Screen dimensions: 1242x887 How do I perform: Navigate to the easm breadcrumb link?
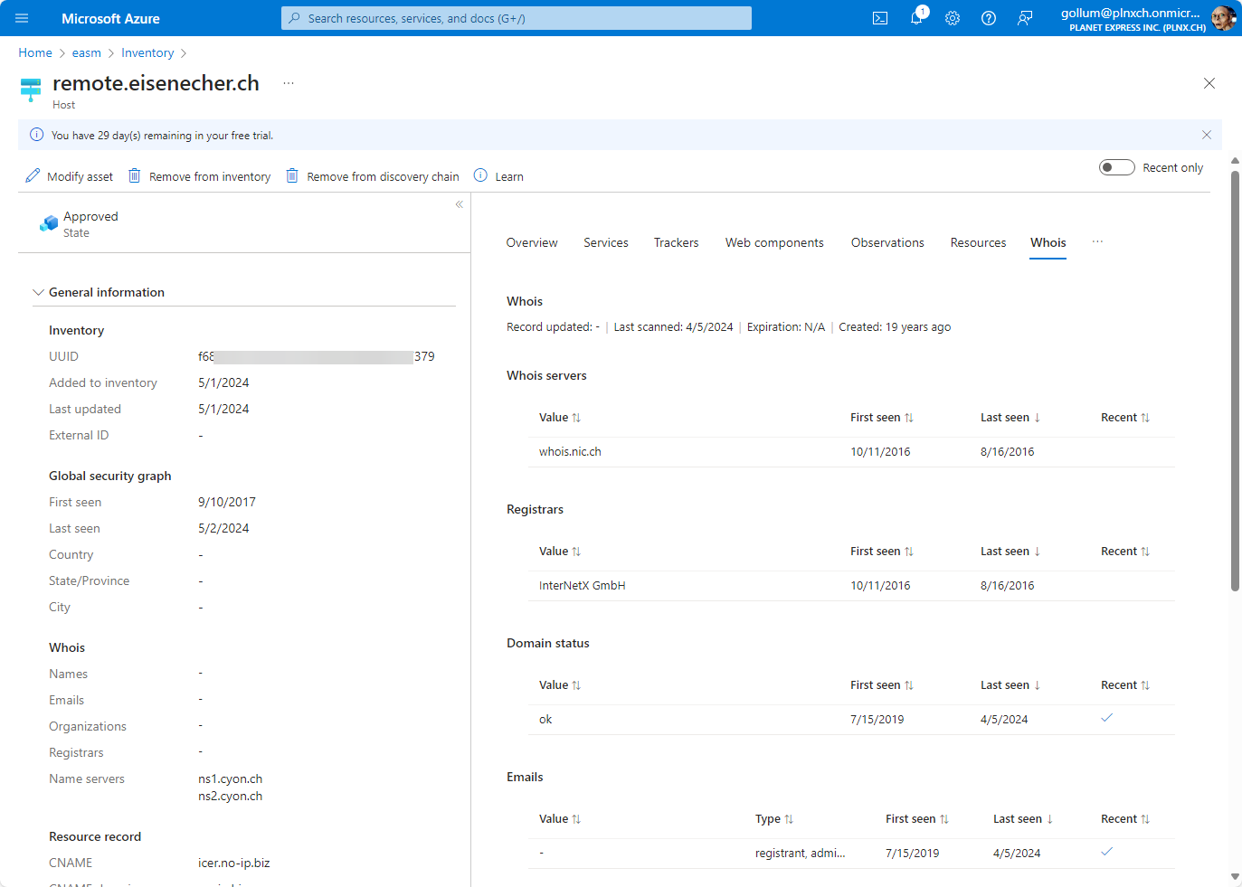(87, 53)
